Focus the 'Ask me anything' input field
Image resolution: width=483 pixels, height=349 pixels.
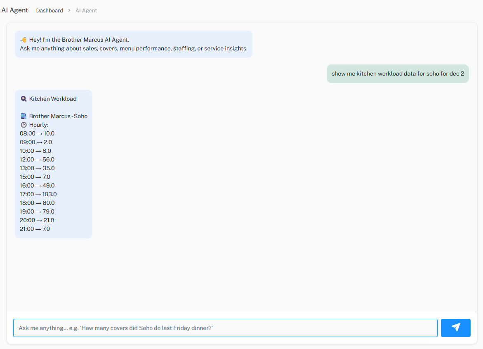pyautogui.click(x=225, y=328)
